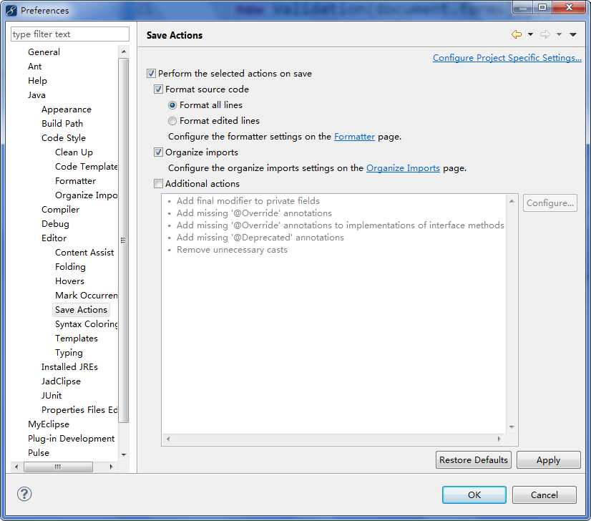Select Pulse in preferences tree

[x=39, y=453]
